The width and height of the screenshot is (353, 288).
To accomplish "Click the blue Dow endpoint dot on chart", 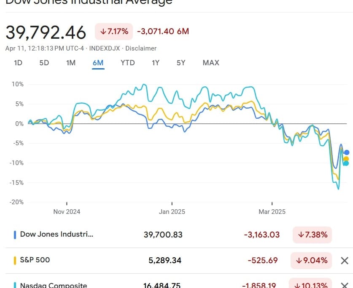I will coord(347,152).
